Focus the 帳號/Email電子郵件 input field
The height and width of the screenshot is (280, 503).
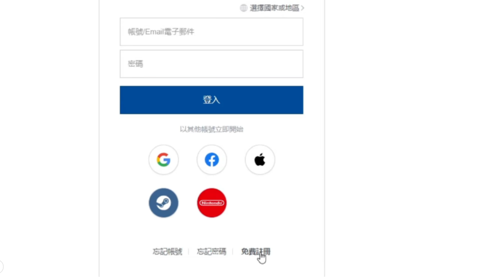(211, 32)
